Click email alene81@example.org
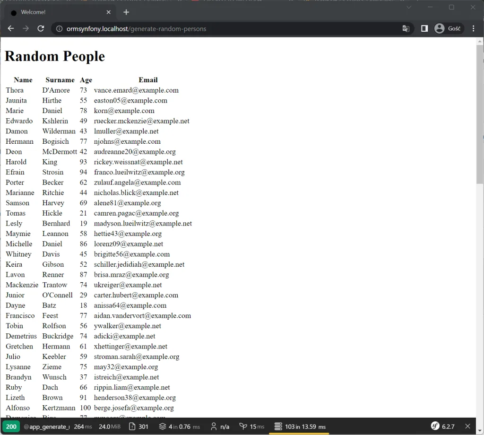 click(128, 203)
